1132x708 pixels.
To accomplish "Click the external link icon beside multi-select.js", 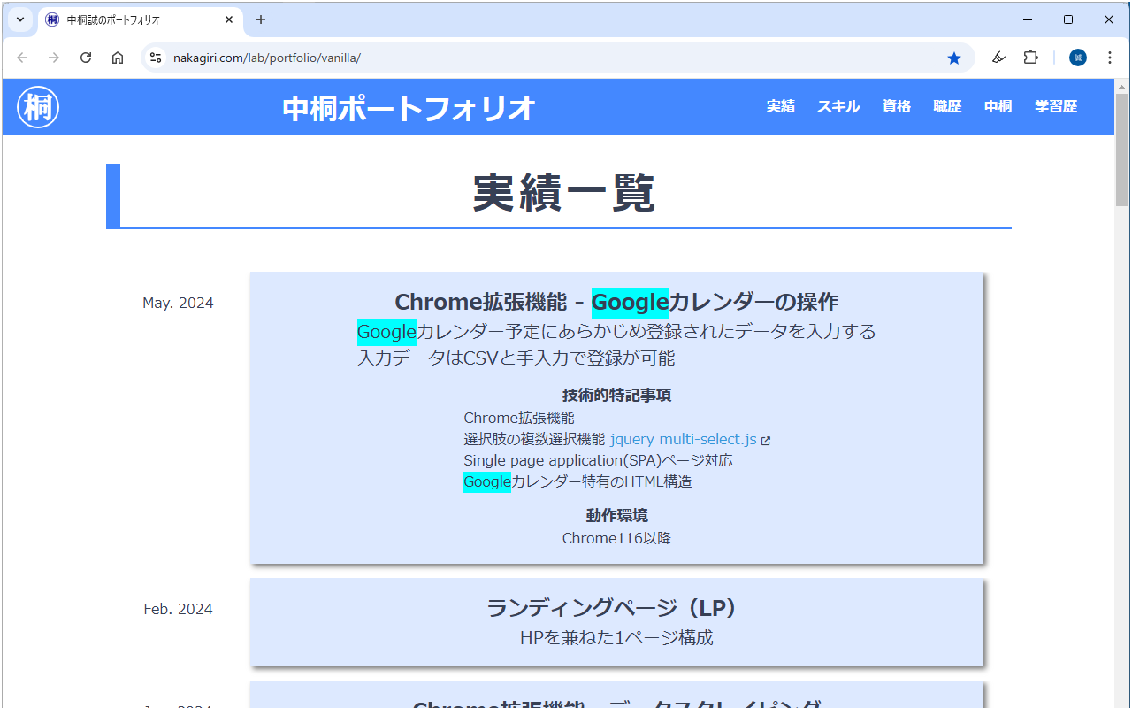I will [x=766, y=440].
